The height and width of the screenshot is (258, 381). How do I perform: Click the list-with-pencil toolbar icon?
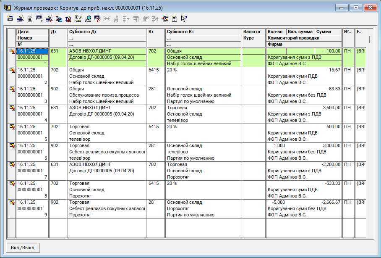(x=78, y=18)
